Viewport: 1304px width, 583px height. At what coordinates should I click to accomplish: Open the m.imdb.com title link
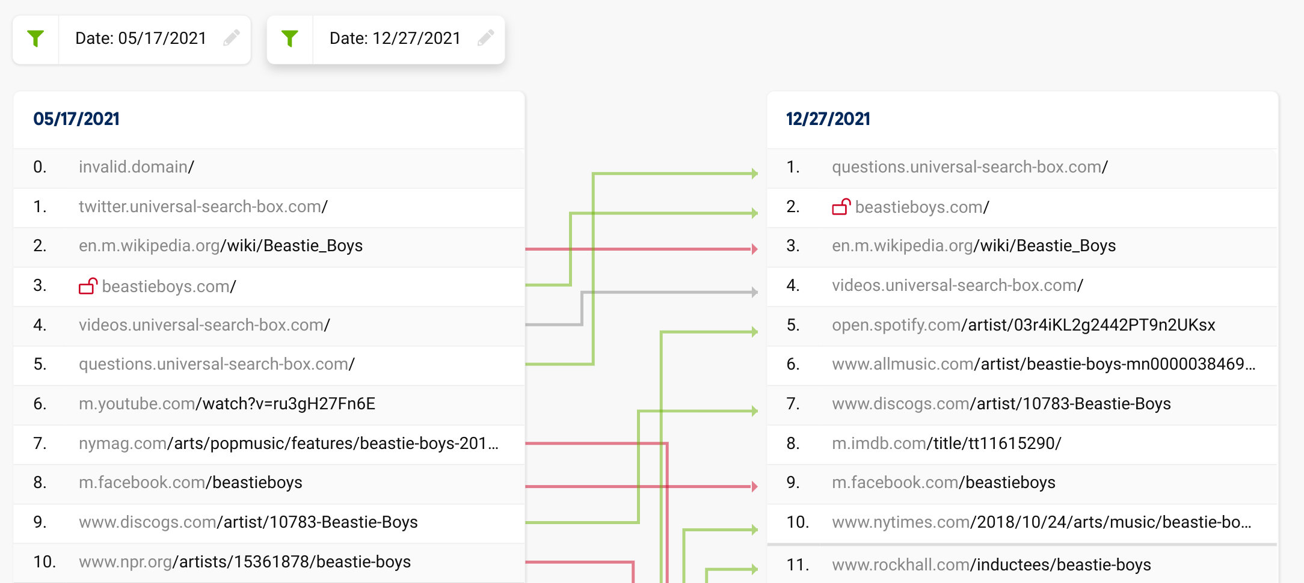(947, 444)
